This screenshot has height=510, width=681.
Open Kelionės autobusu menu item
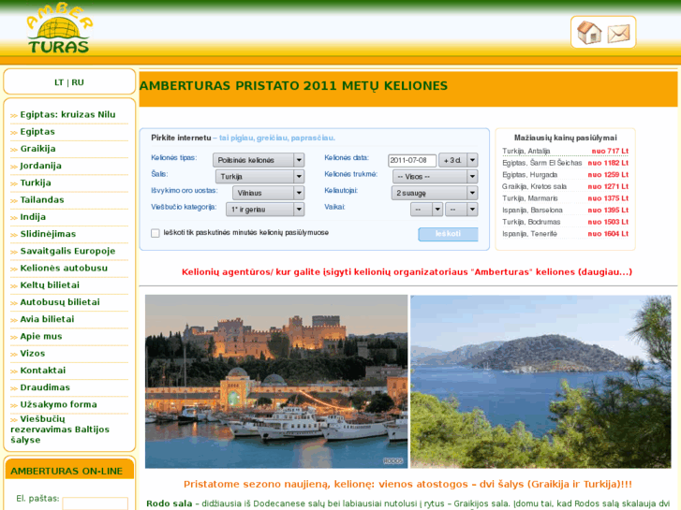(64, 269)
